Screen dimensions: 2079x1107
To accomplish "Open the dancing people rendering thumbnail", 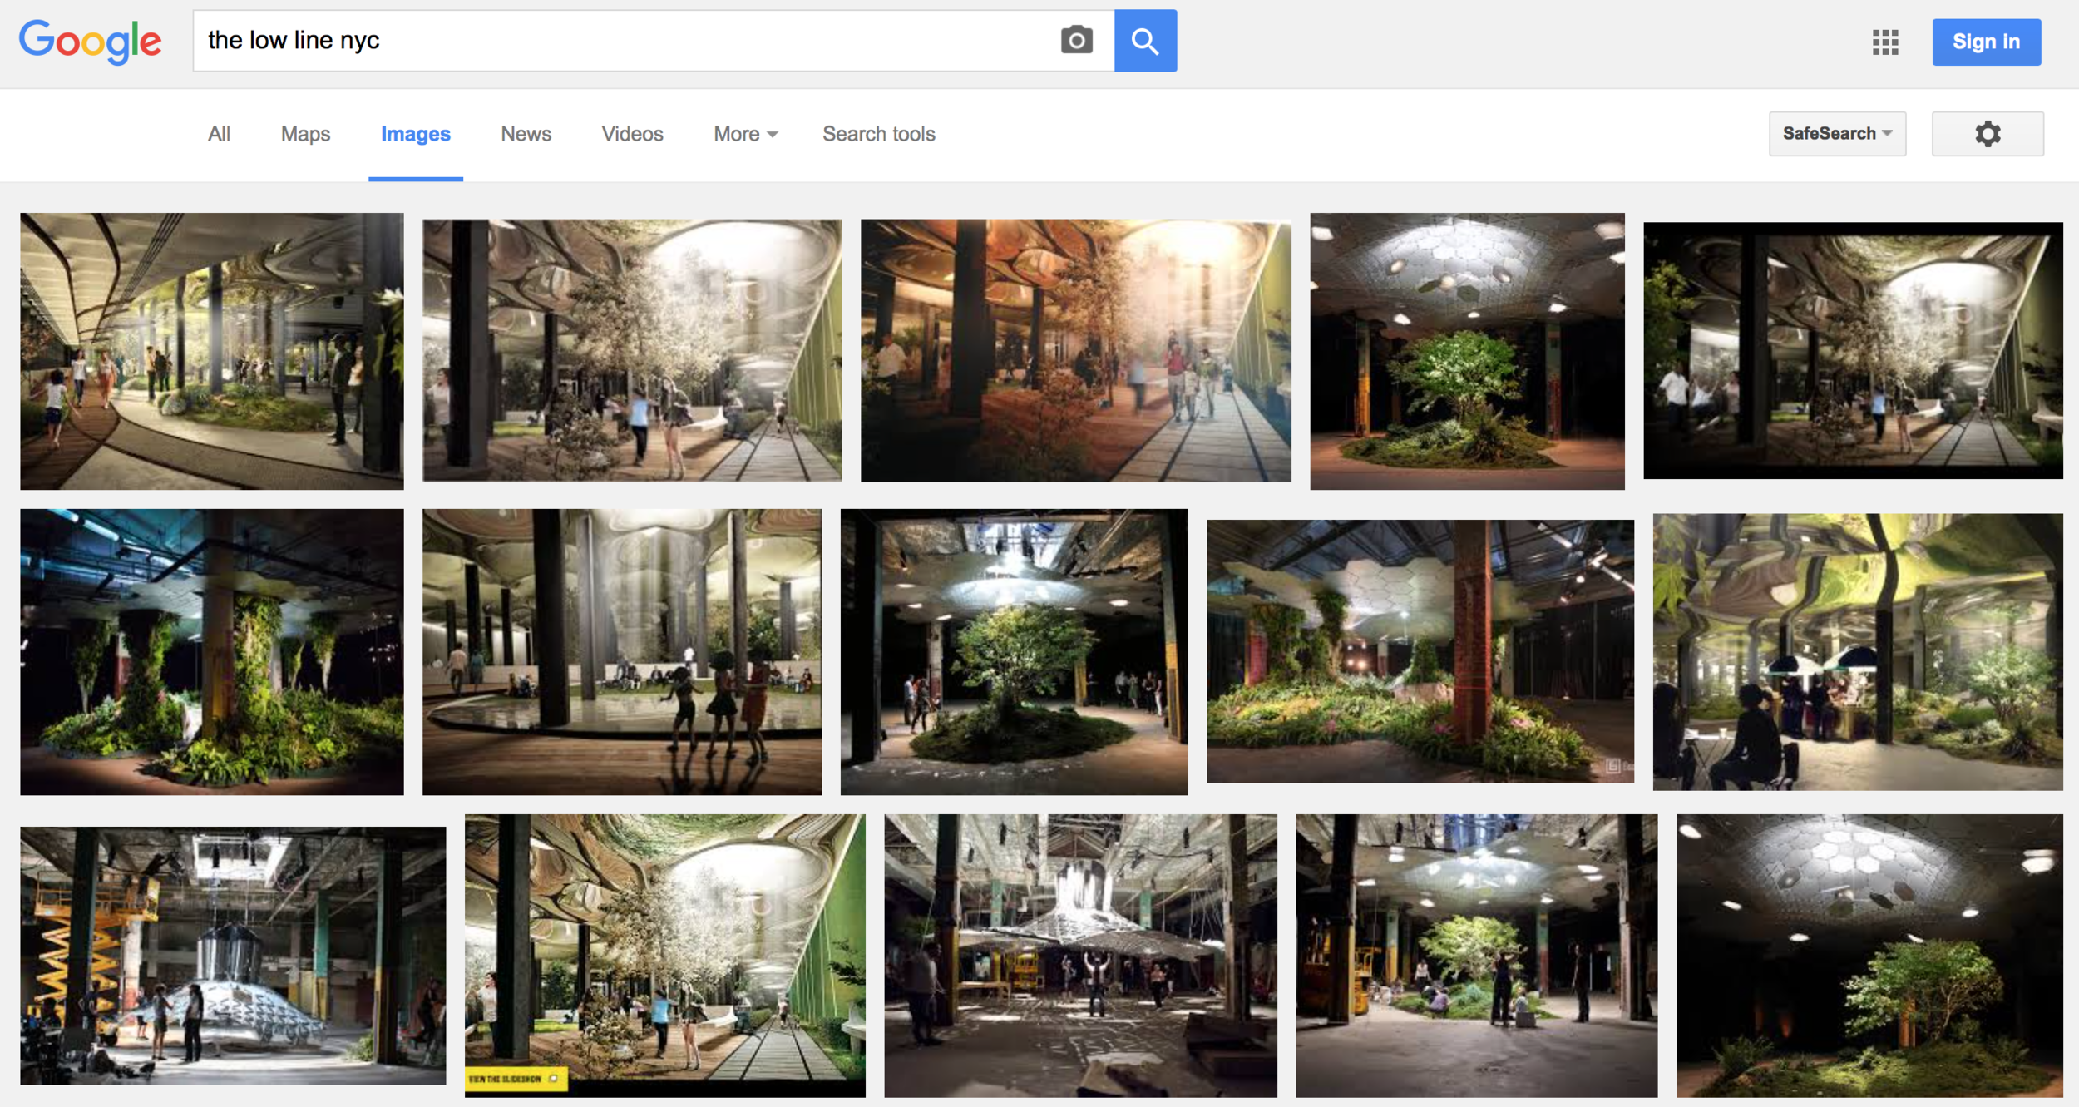I will coord(622,652).
